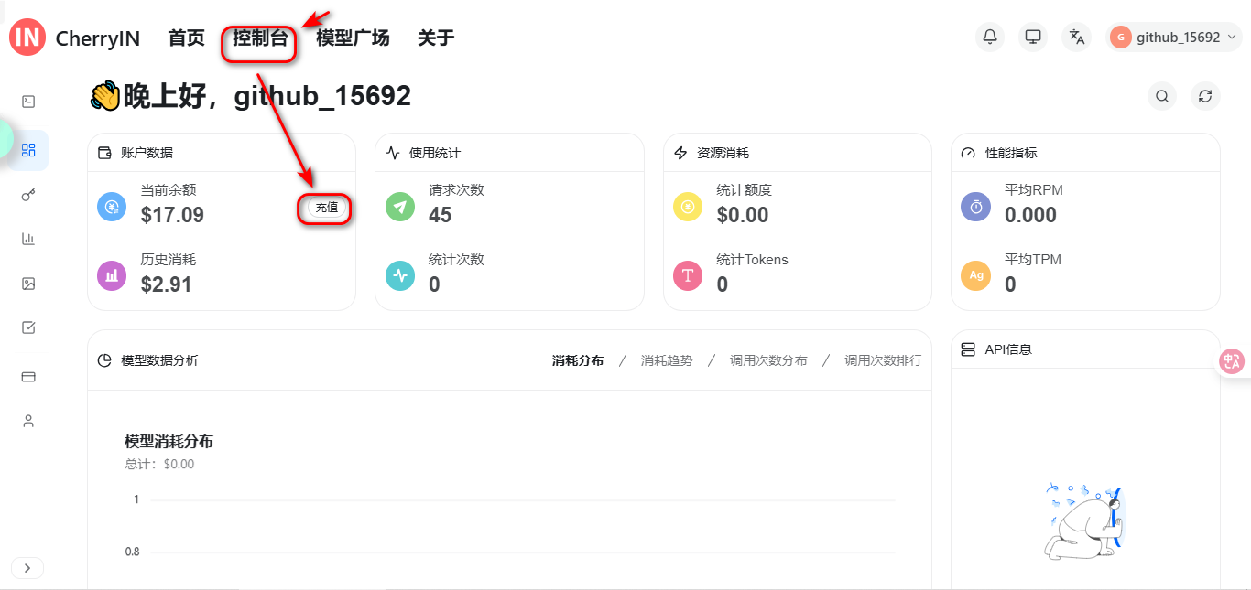
Task: Expand the sidebar with bottom chevron
Action: pyautogui.click(x=27, y=568)
